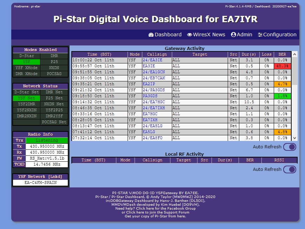This screenshot has width=305, height=229.
Task: Click the NXDN mode indicator
Action: click(54, 68)
